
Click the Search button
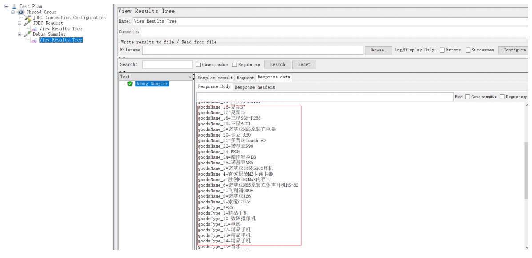[277, 65]
